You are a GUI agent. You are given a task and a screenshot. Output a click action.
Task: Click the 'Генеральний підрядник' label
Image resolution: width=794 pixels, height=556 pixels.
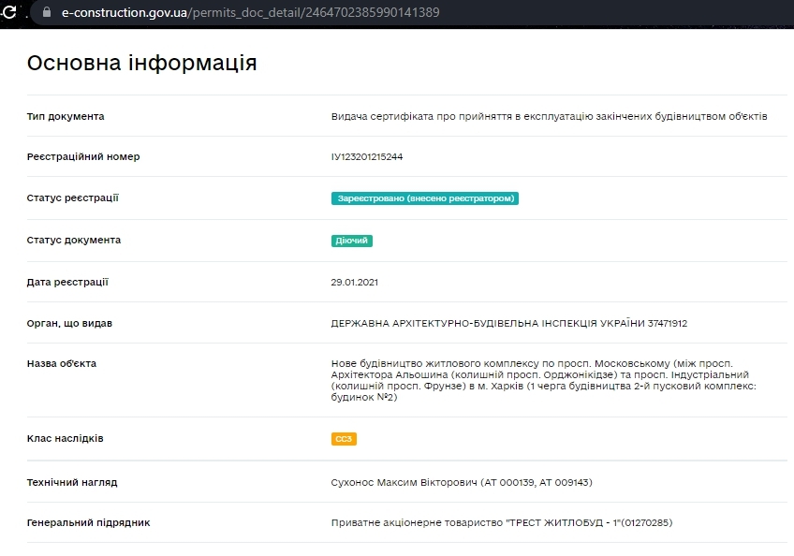88,522
